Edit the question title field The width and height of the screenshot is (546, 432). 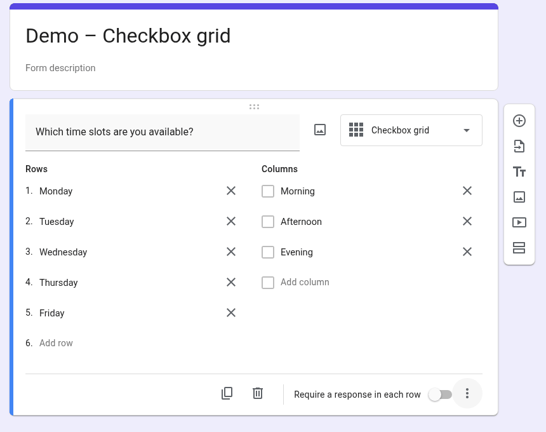(163, 132)
